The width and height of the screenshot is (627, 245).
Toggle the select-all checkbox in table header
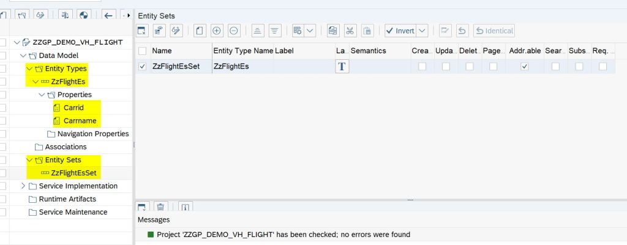coord(142,51)
